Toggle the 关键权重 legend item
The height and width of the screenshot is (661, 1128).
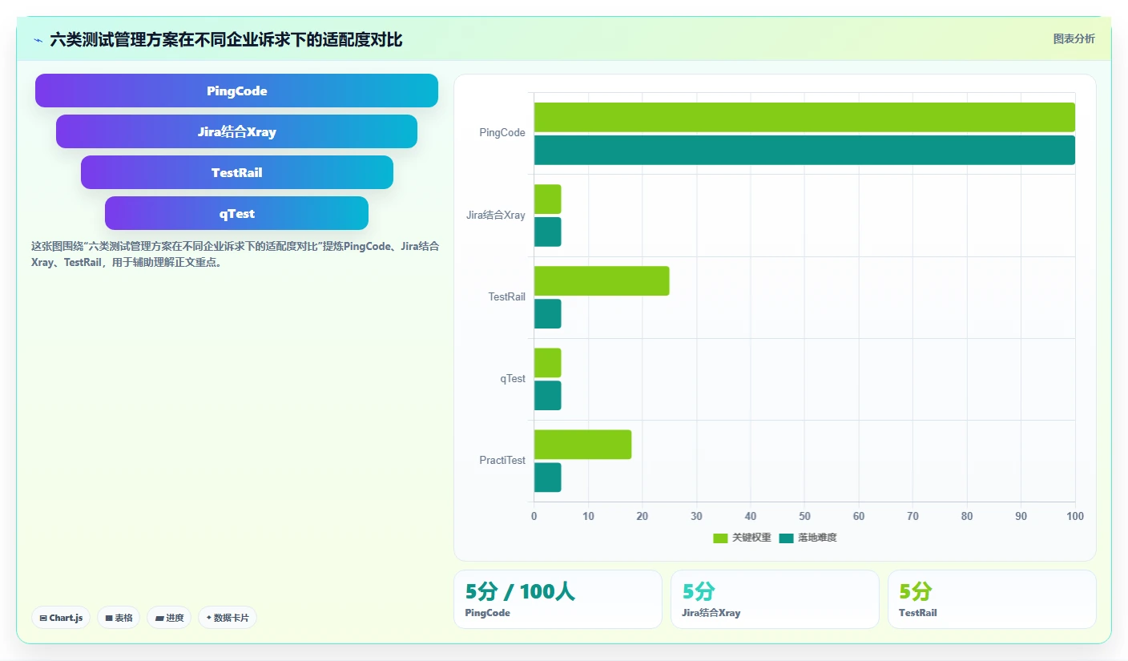742,538
